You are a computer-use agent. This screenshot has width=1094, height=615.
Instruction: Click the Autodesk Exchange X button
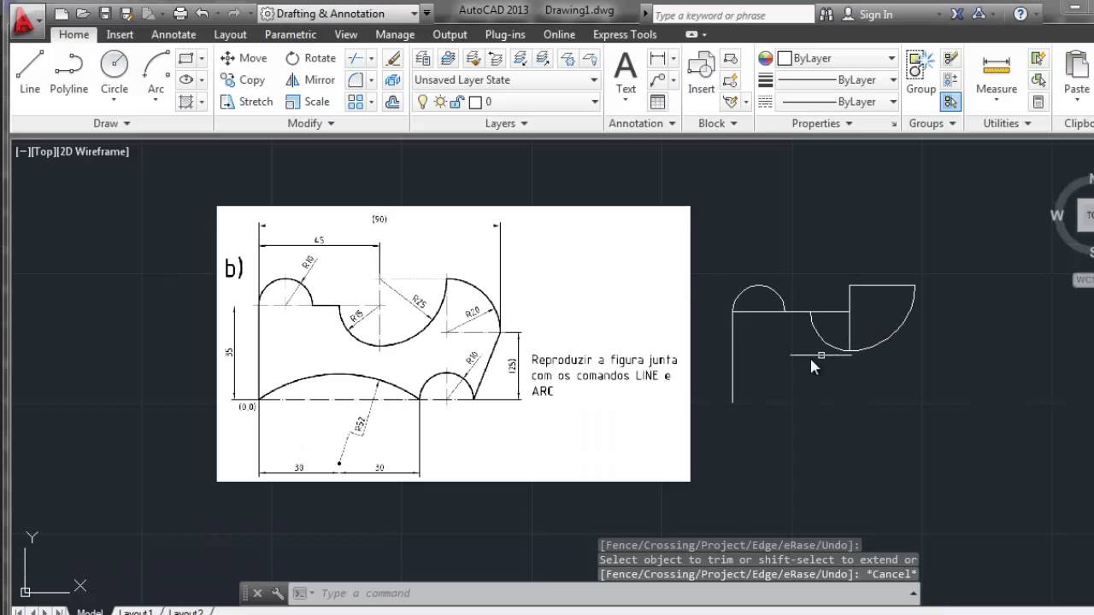click(x=957, y=15)
